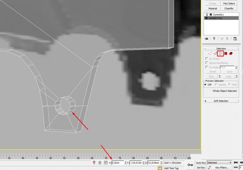Expand the Soft Selection rollout
The image size is (243, 170).
coord(221,101)
